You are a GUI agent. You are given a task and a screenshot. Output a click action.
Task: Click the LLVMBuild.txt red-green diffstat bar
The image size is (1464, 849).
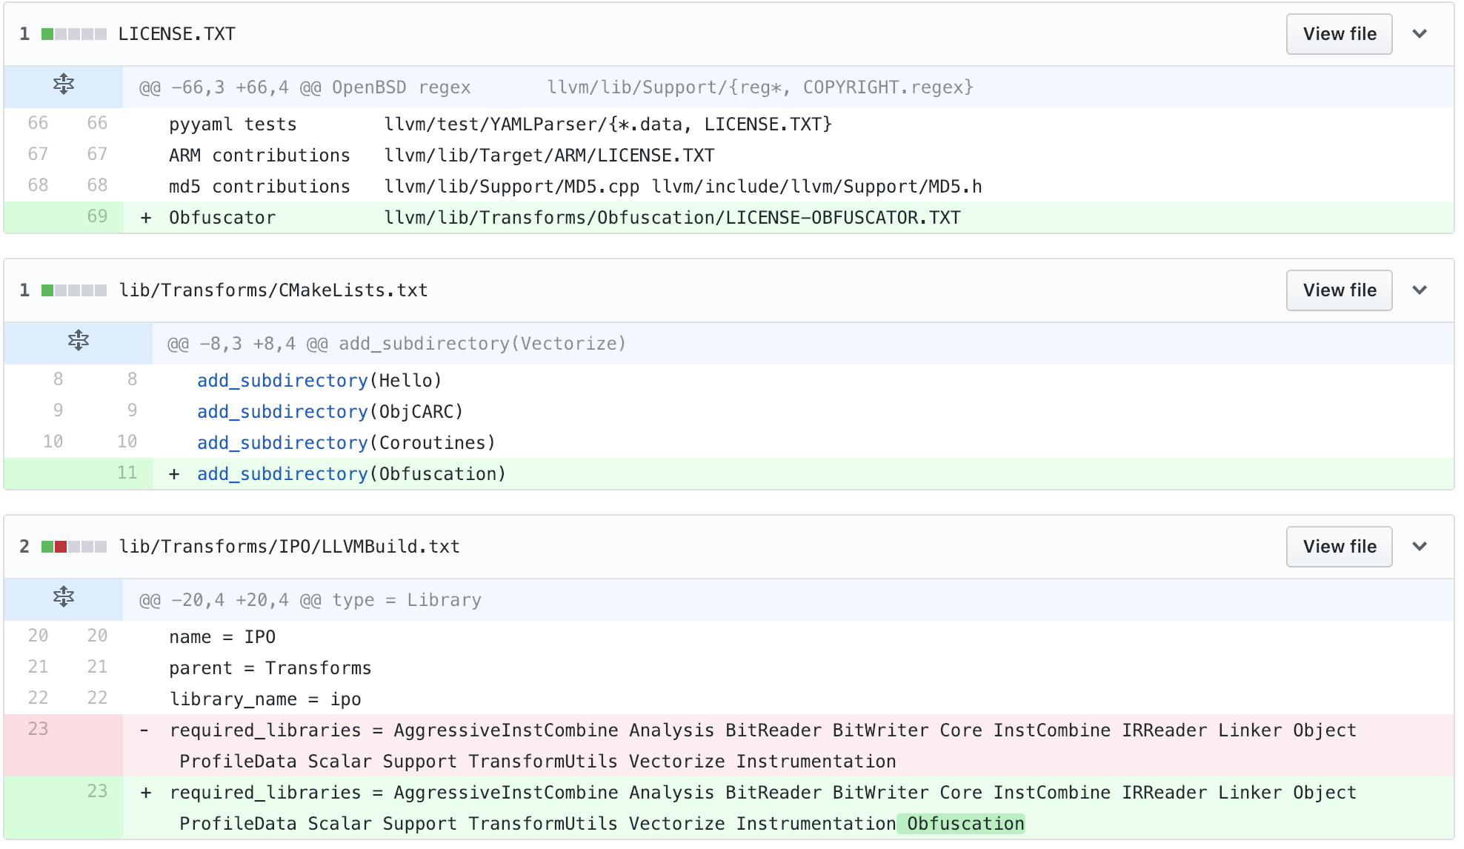pyautogui.click(x=73, y=547)
